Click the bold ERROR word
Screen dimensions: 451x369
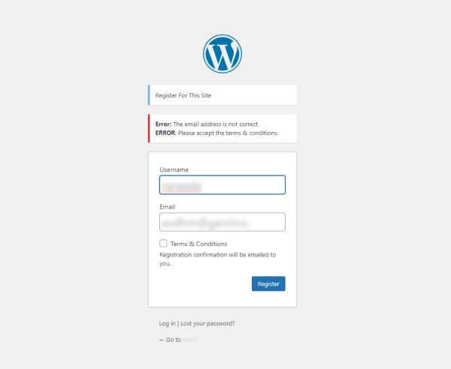tap(165, 133)
